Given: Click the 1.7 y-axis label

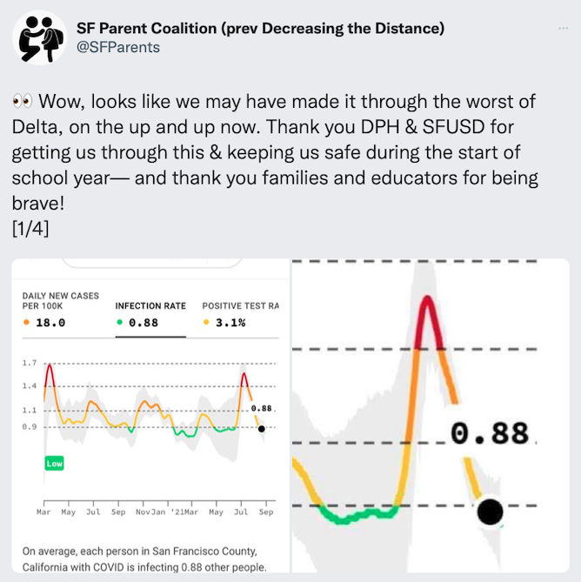Looking at the screenshot, I should click(30, 363).
